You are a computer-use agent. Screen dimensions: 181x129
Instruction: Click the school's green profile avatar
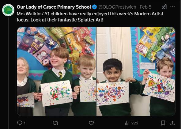pyautogui.click(x=8, y=10)
